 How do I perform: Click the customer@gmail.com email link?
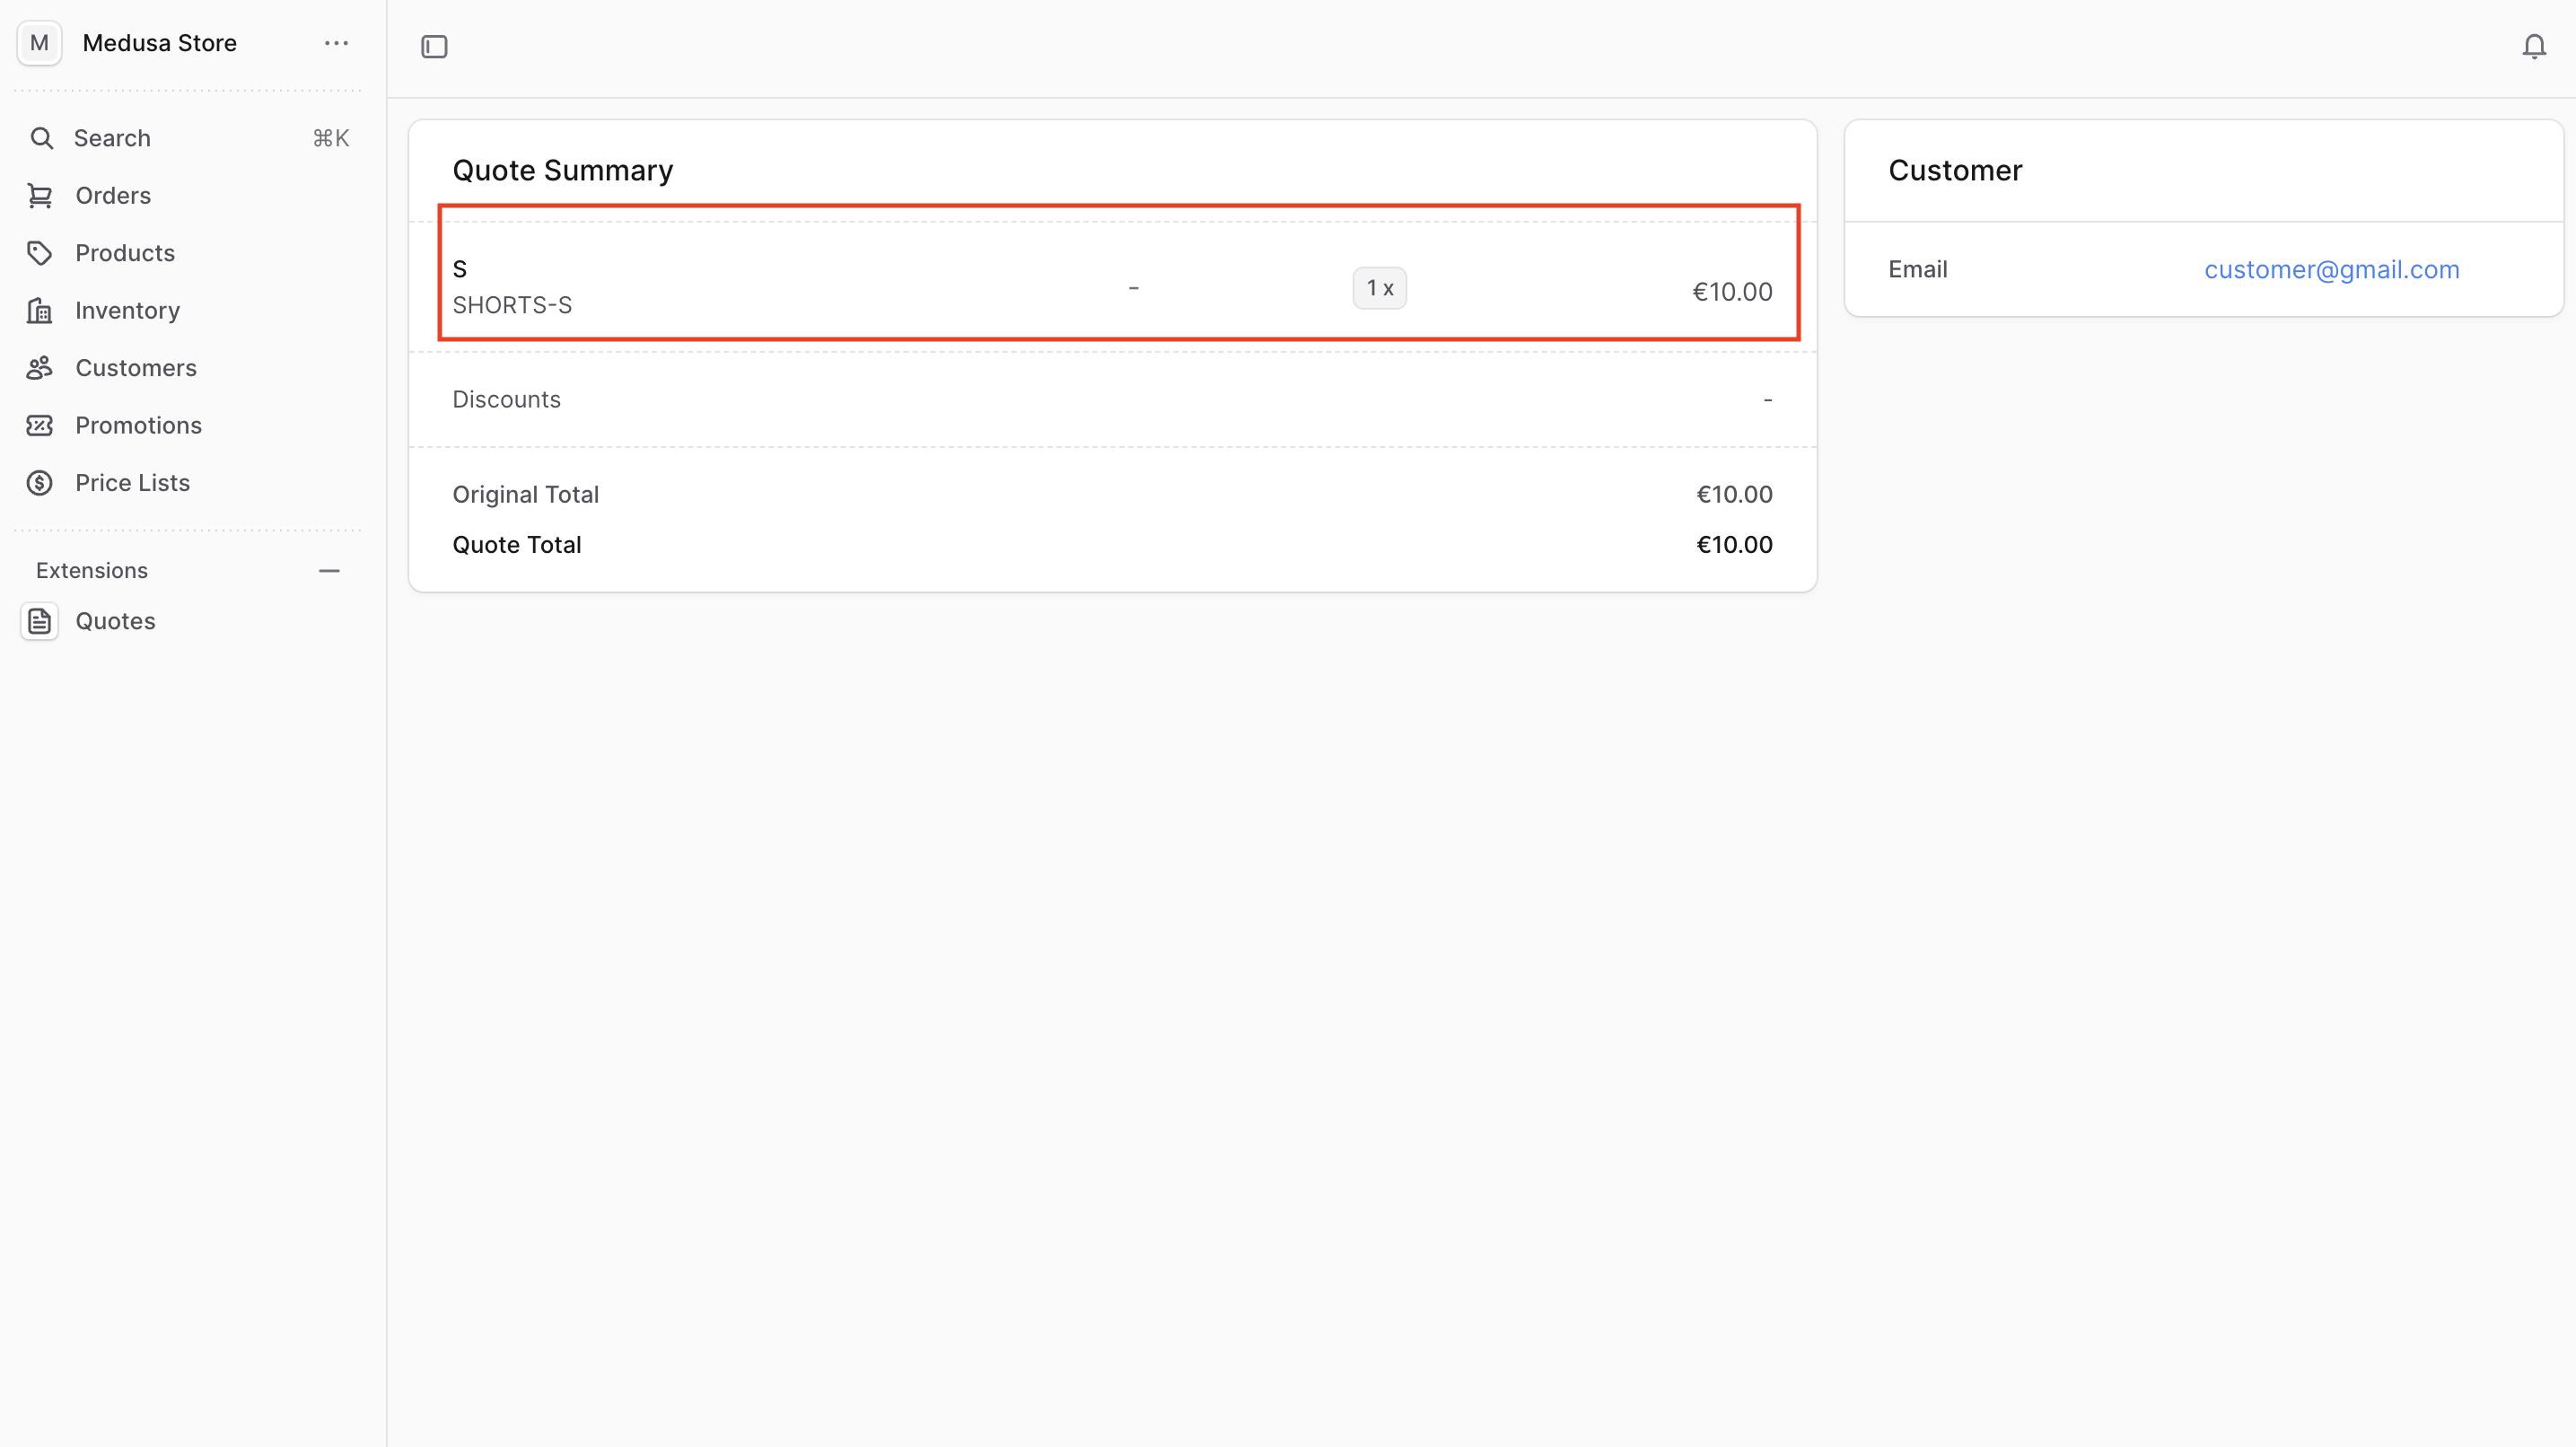2332,269
